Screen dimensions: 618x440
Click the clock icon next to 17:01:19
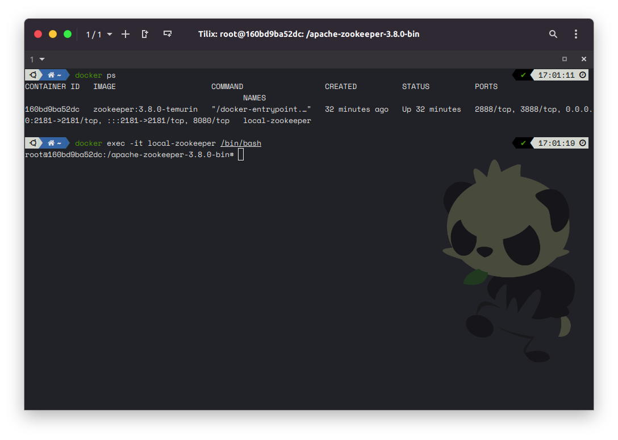[x=583, y=143]
